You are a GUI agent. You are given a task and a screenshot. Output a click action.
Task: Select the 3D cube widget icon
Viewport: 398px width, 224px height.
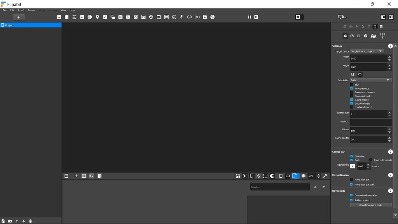[x=151, y=17]
